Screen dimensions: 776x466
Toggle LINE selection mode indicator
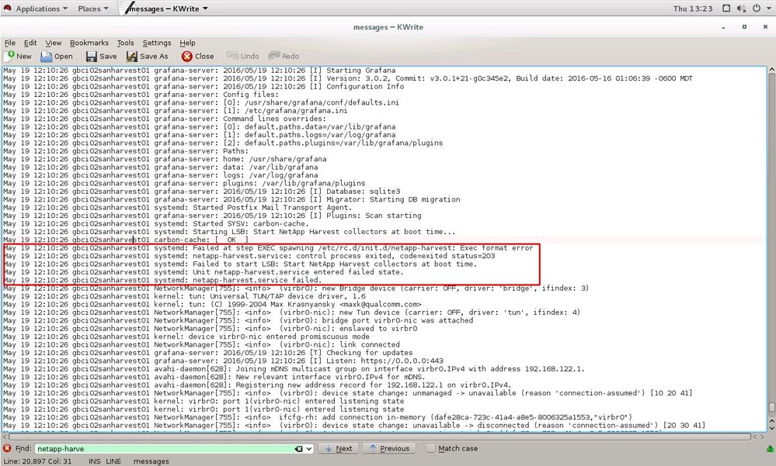tap(113, 461)
